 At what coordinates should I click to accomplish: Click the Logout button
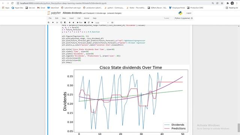point(189,13)
